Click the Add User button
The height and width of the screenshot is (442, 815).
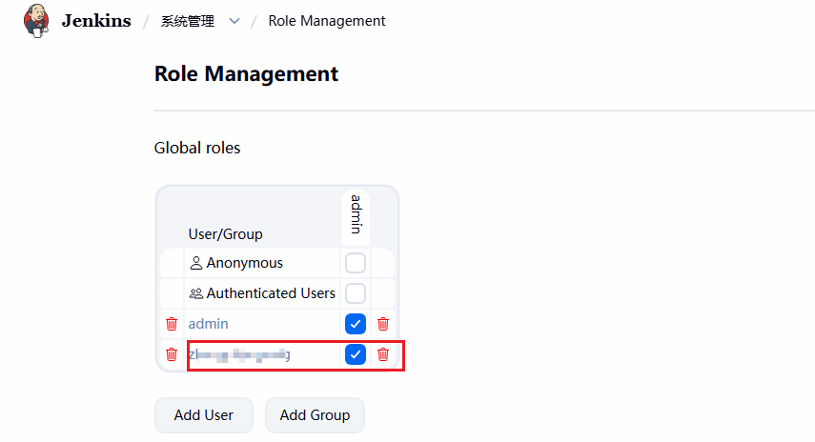coord(204,415)
